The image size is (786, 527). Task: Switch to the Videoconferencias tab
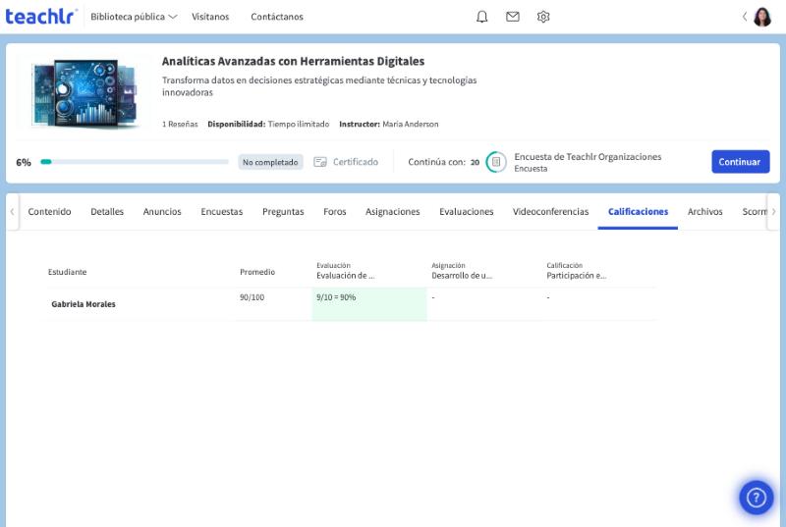[550, 212]
